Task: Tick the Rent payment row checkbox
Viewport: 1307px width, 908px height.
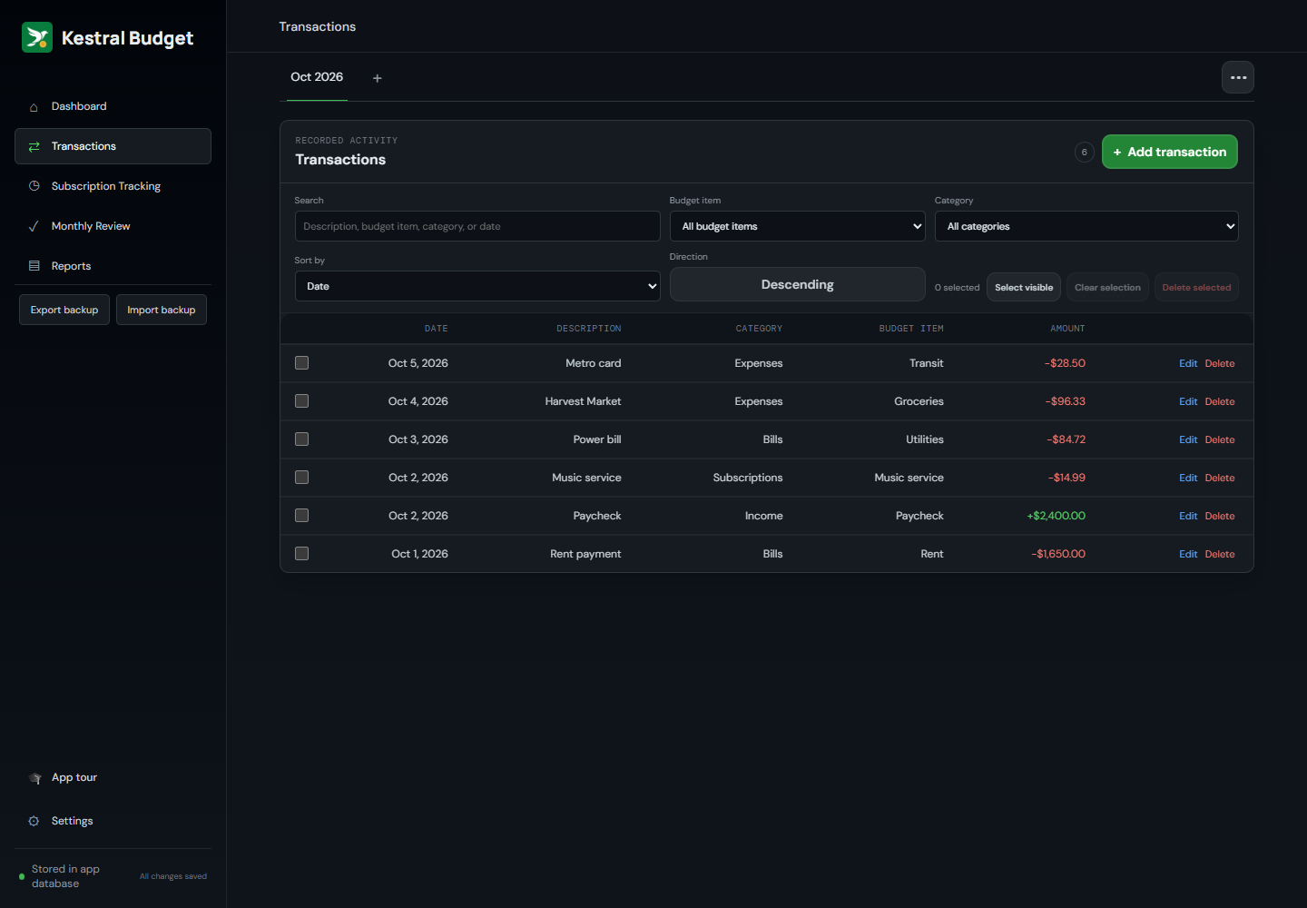Action: (x=302, y=554)
